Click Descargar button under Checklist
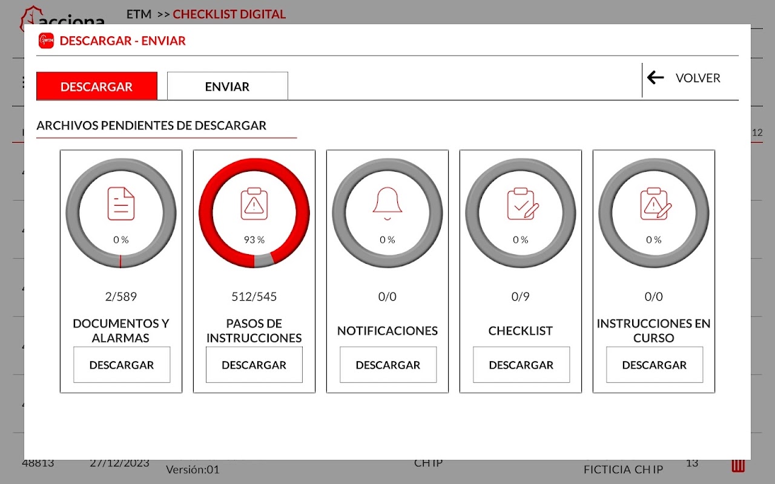The height and width of the screenshot is (484, 775). tap(521, 365)
